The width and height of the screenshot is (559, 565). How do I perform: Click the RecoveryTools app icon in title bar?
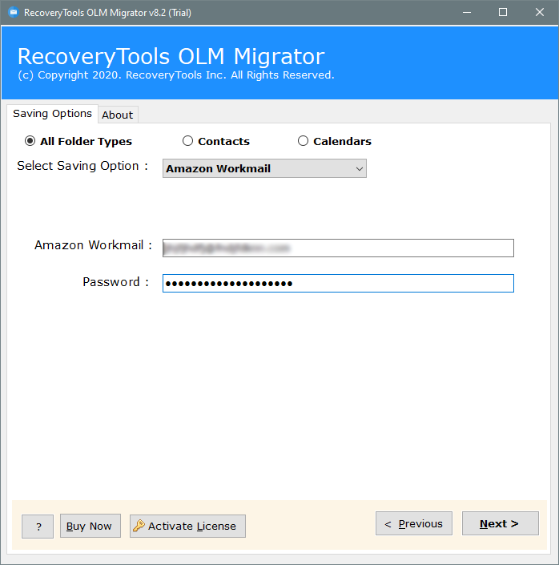(x=14, y=13)
